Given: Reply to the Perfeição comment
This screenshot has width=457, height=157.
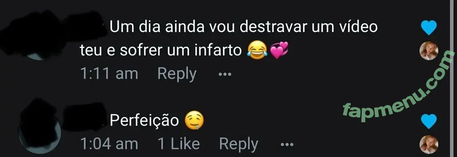Looking at the screenshot, I should point(238,144).
